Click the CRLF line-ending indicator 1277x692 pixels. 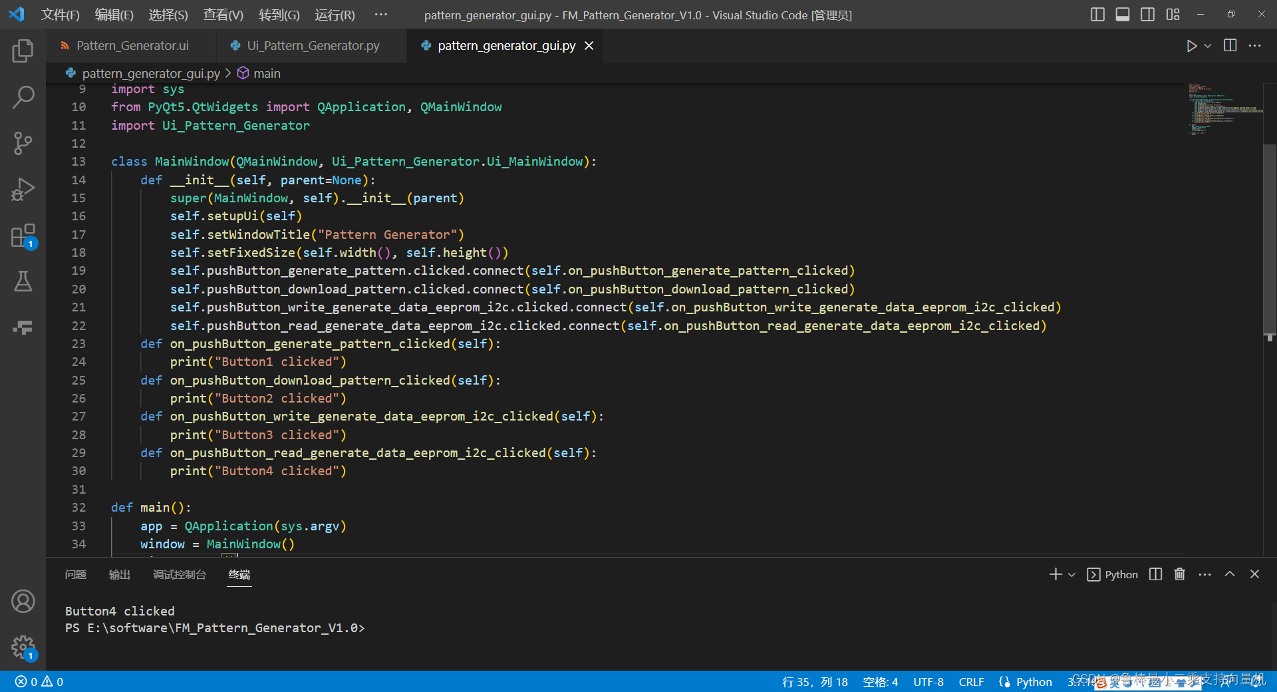[x=971, y=681]
